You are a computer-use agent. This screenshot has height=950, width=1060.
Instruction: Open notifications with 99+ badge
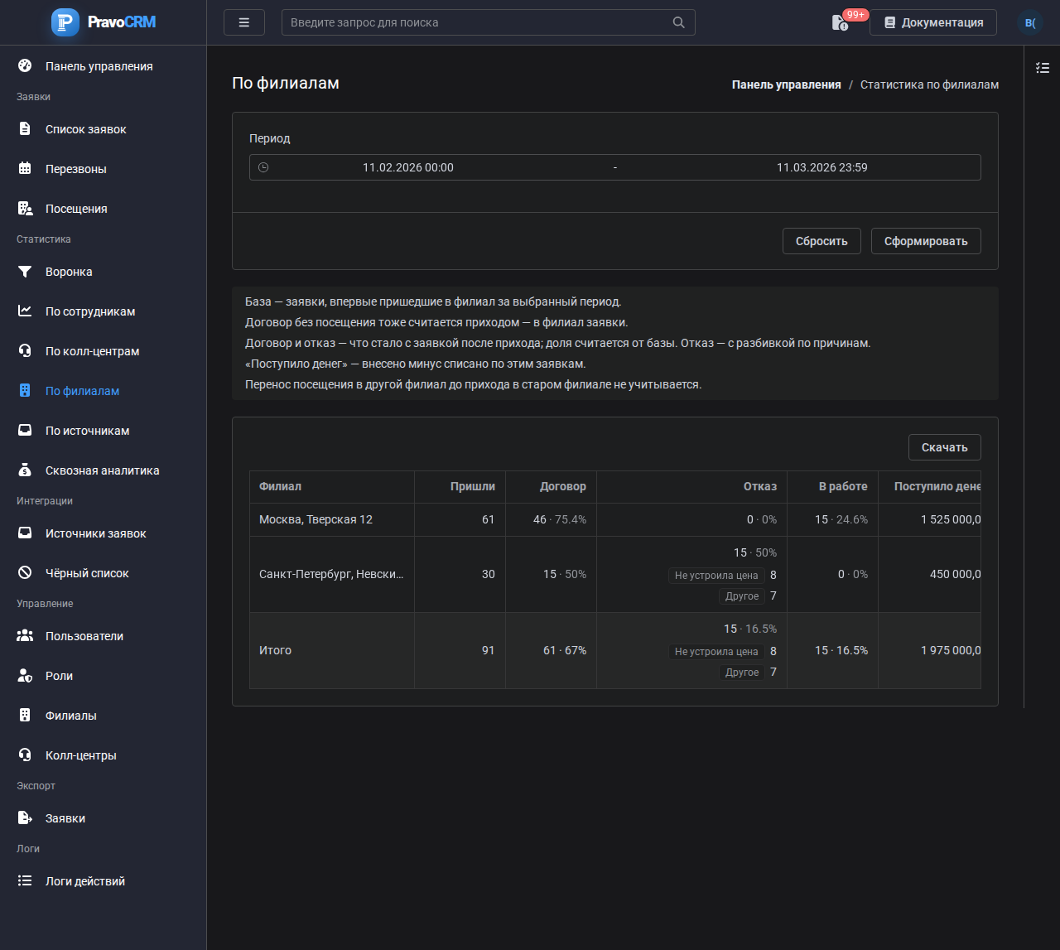pos(841,22)
